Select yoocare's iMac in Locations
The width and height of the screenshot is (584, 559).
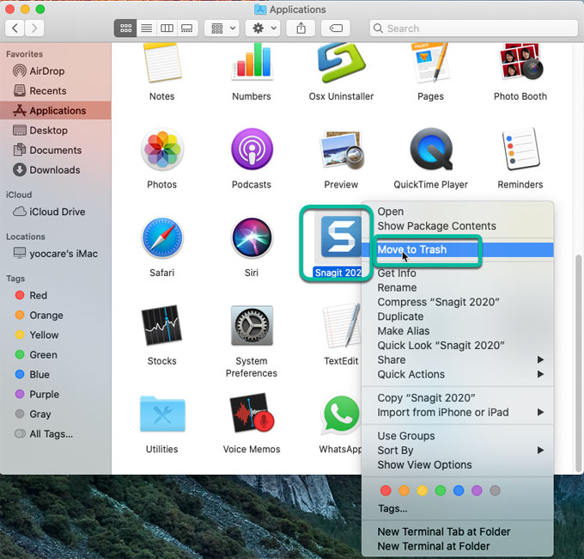(x=56, y=254)
